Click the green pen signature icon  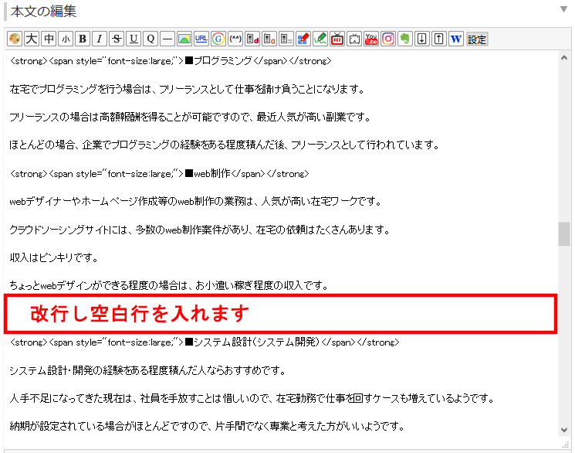[x=320, y=39]
